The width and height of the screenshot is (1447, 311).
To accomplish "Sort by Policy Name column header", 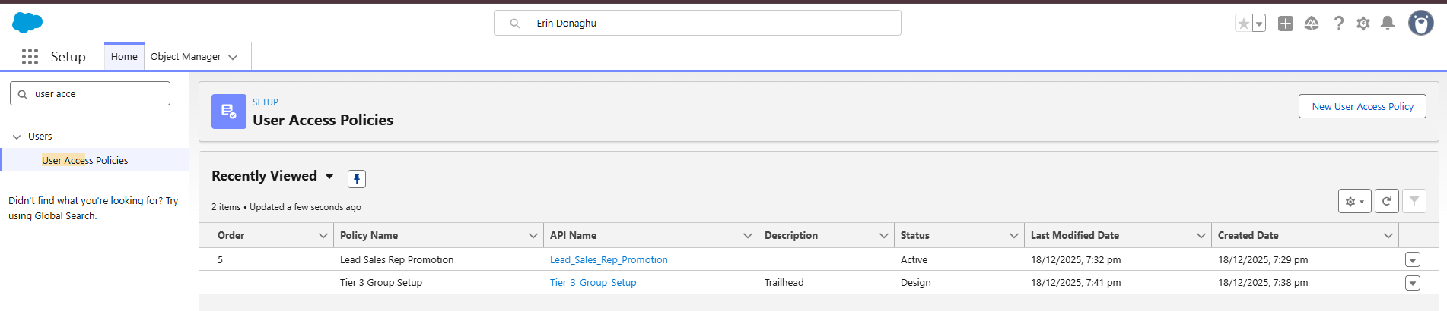I will (x=369, y=236).
